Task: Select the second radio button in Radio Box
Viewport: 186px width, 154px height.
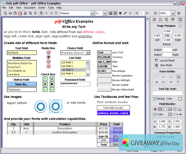Action: (48, 57)
